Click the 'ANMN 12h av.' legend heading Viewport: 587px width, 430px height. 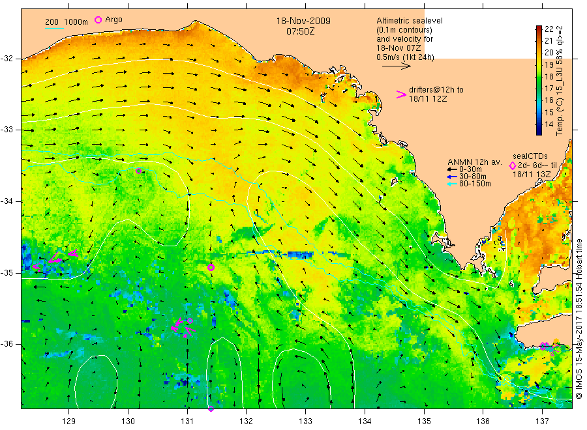[474, 162]
